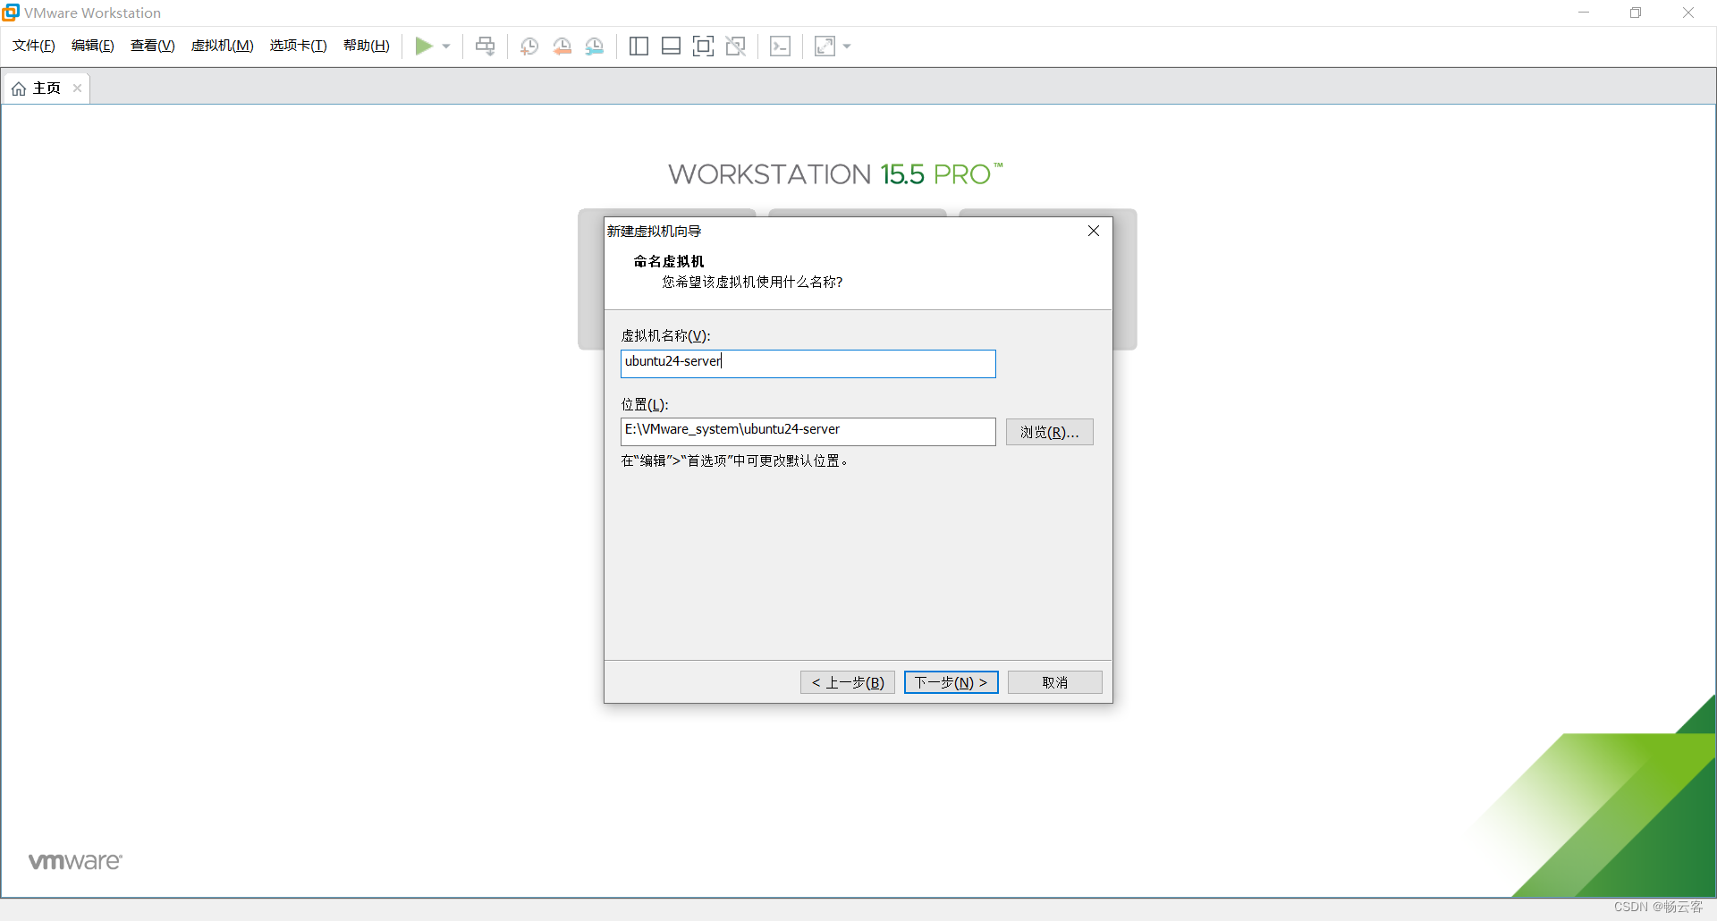The image size is (1717, 921).
Task: Expand the stretch guest dropdown arrow
Action: click(847, 46)
